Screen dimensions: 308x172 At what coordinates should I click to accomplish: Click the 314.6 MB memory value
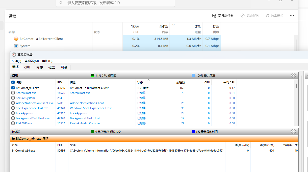tap(161, 39)
